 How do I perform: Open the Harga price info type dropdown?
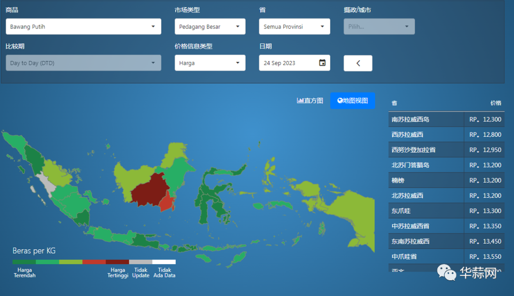point(210,62)
